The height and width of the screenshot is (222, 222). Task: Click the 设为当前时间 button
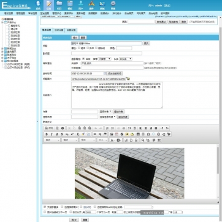pyautogui.click(x=115, y=74)
